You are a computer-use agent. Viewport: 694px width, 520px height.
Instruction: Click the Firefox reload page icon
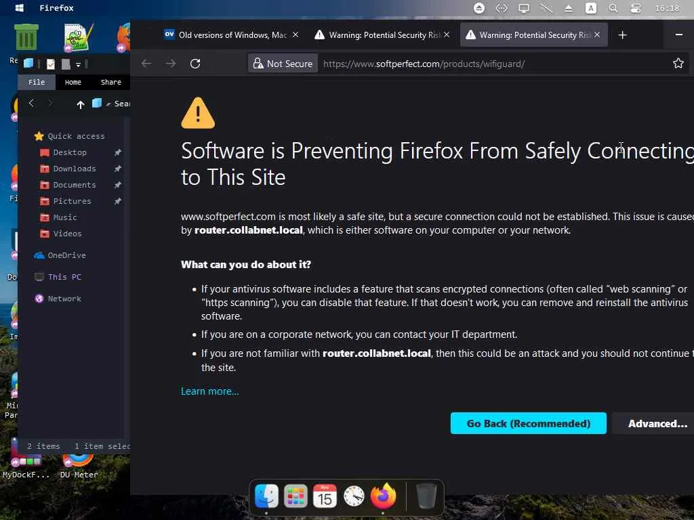pos(195,64)
